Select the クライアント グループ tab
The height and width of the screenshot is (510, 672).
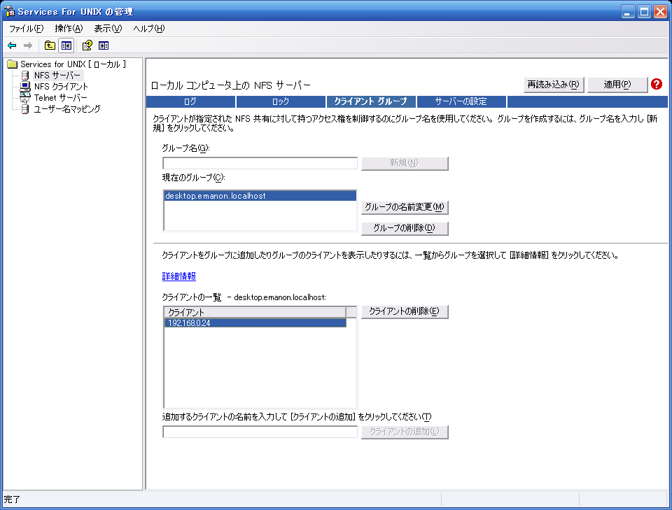371,101
